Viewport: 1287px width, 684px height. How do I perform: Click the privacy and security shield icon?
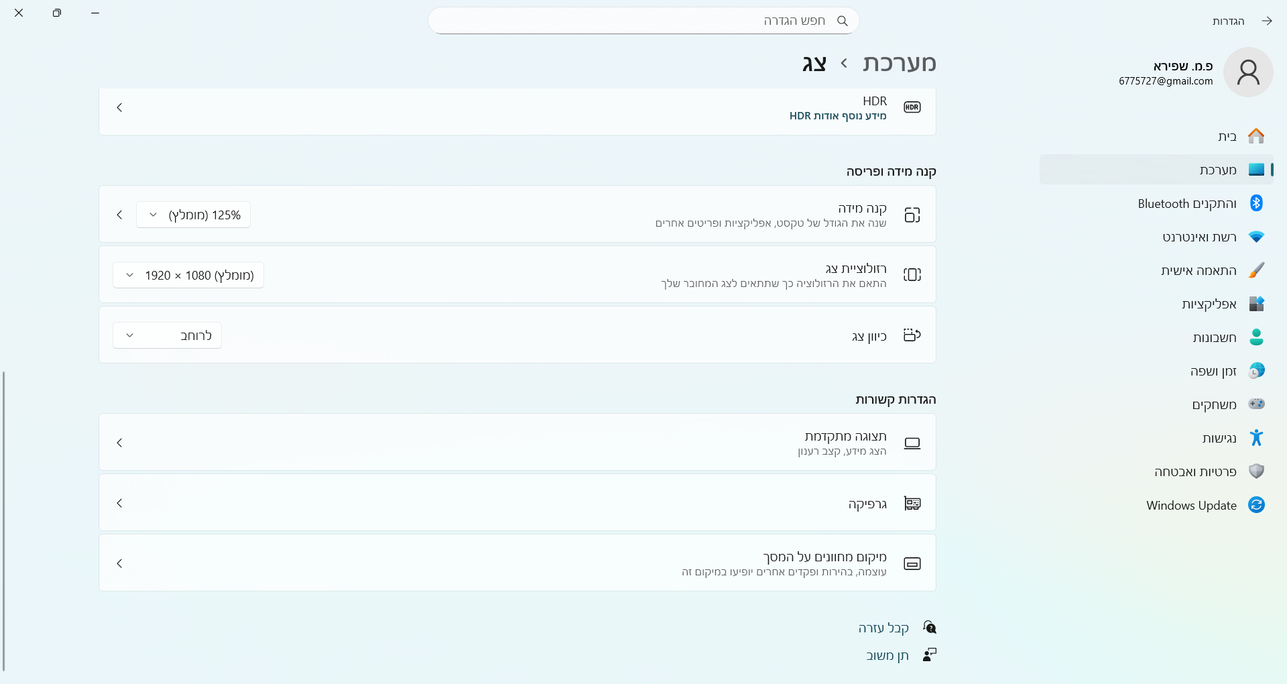point(1255,471)
